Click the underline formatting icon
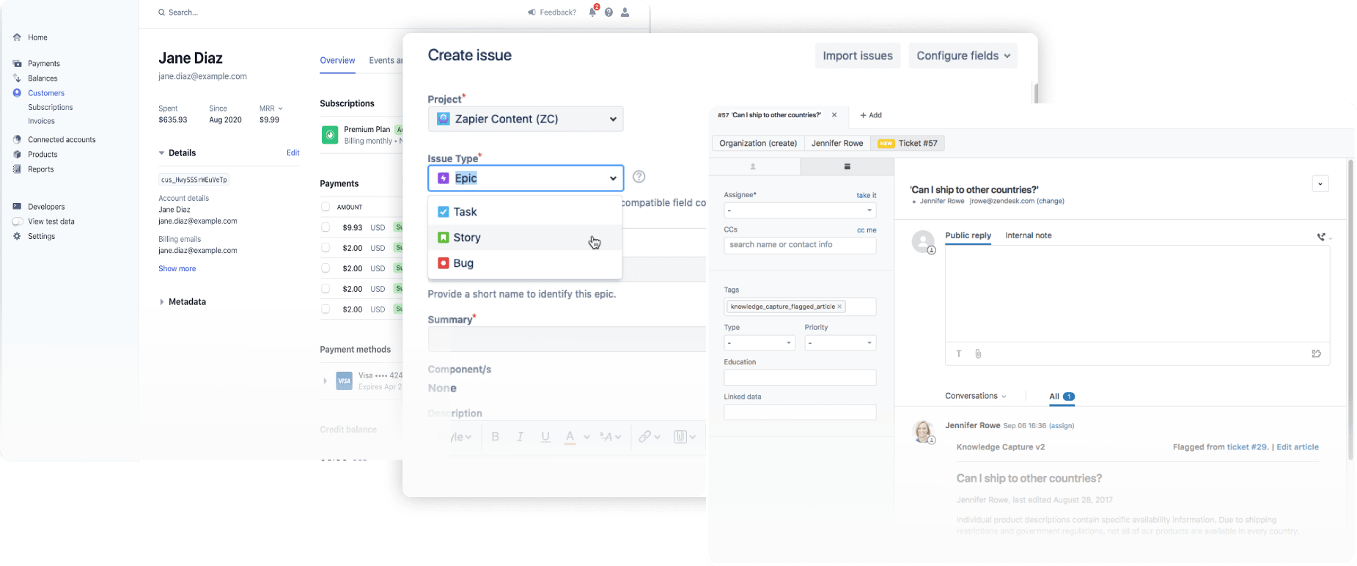The width and height of the screenshot is (1357, 566). [x=545, y=437]
